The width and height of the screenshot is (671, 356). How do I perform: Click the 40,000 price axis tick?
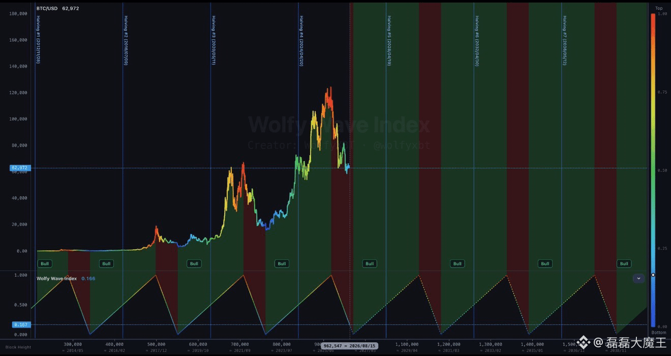pos(20,198)
